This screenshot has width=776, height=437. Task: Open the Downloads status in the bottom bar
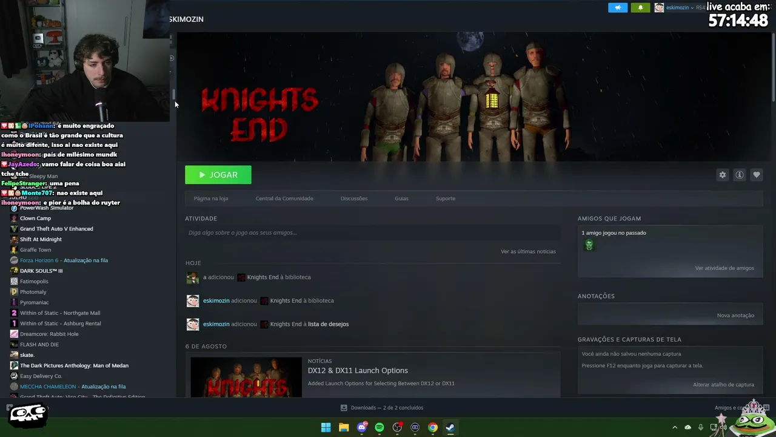(382, 408)
